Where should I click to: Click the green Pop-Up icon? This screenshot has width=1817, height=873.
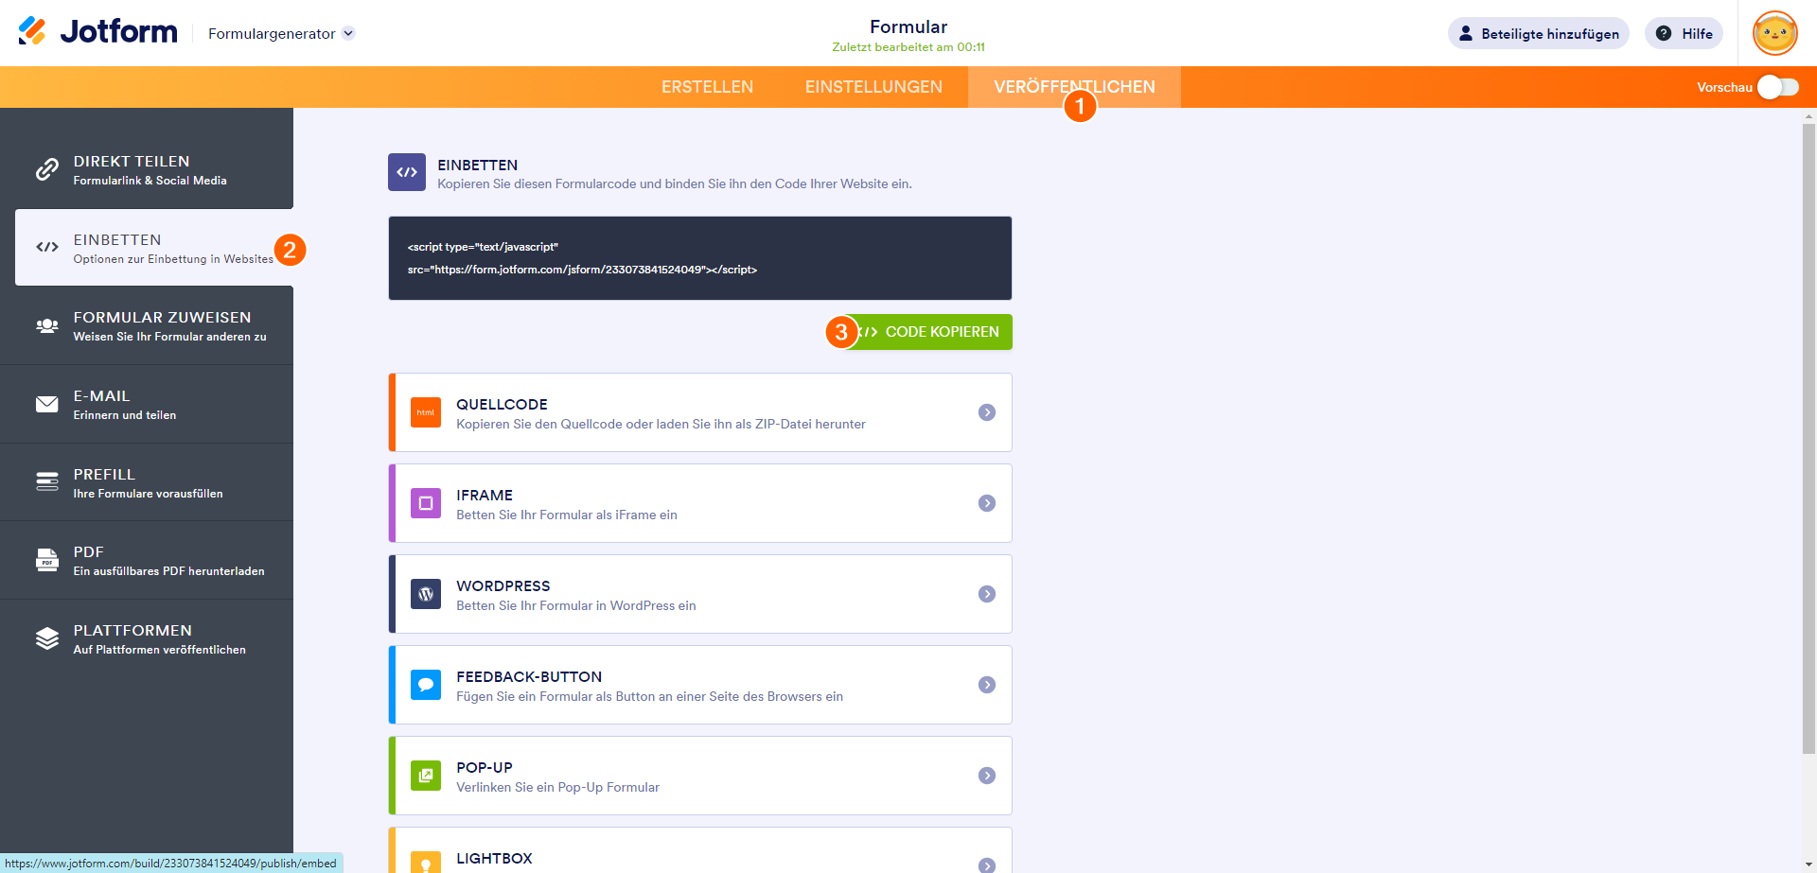tap(426, 776)
